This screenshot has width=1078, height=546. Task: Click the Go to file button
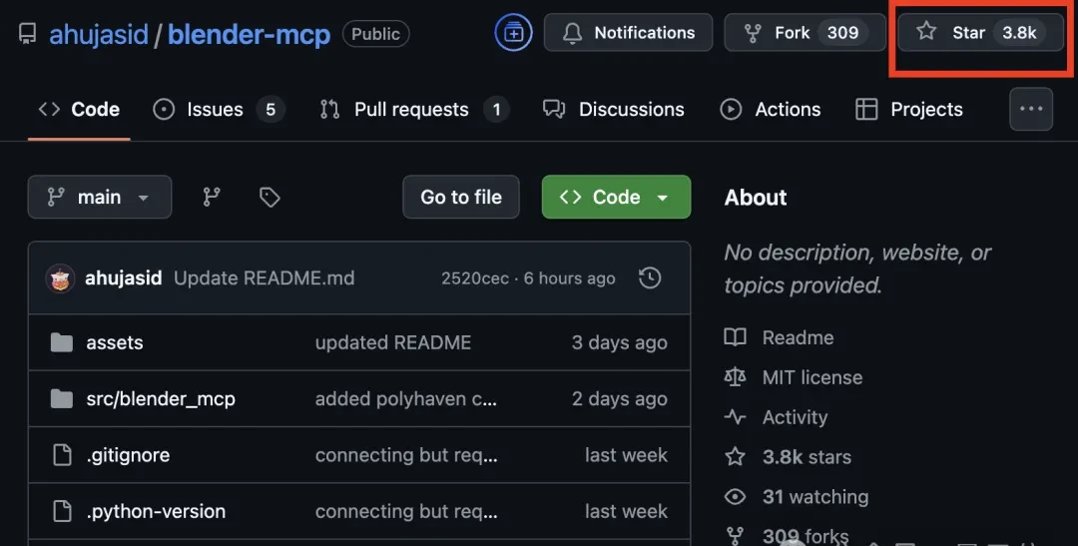coord(460,197)
